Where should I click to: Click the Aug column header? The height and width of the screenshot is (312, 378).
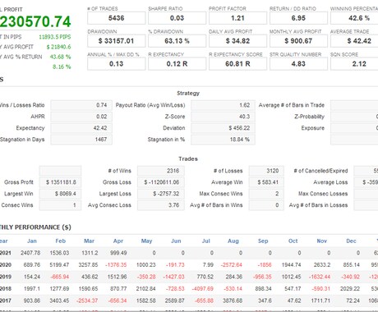pos(233,241)
